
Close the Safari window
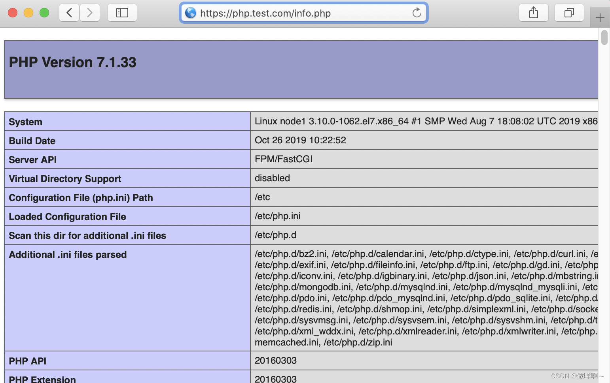pos(13,13)
